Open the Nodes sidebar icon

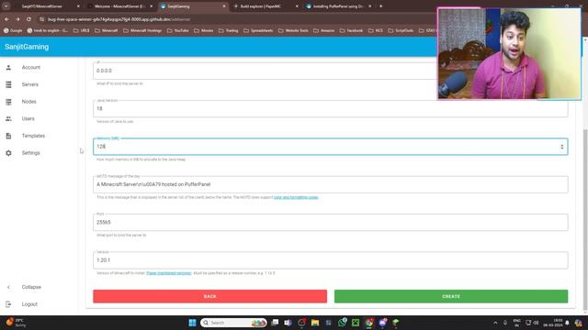tap(8, 102)
